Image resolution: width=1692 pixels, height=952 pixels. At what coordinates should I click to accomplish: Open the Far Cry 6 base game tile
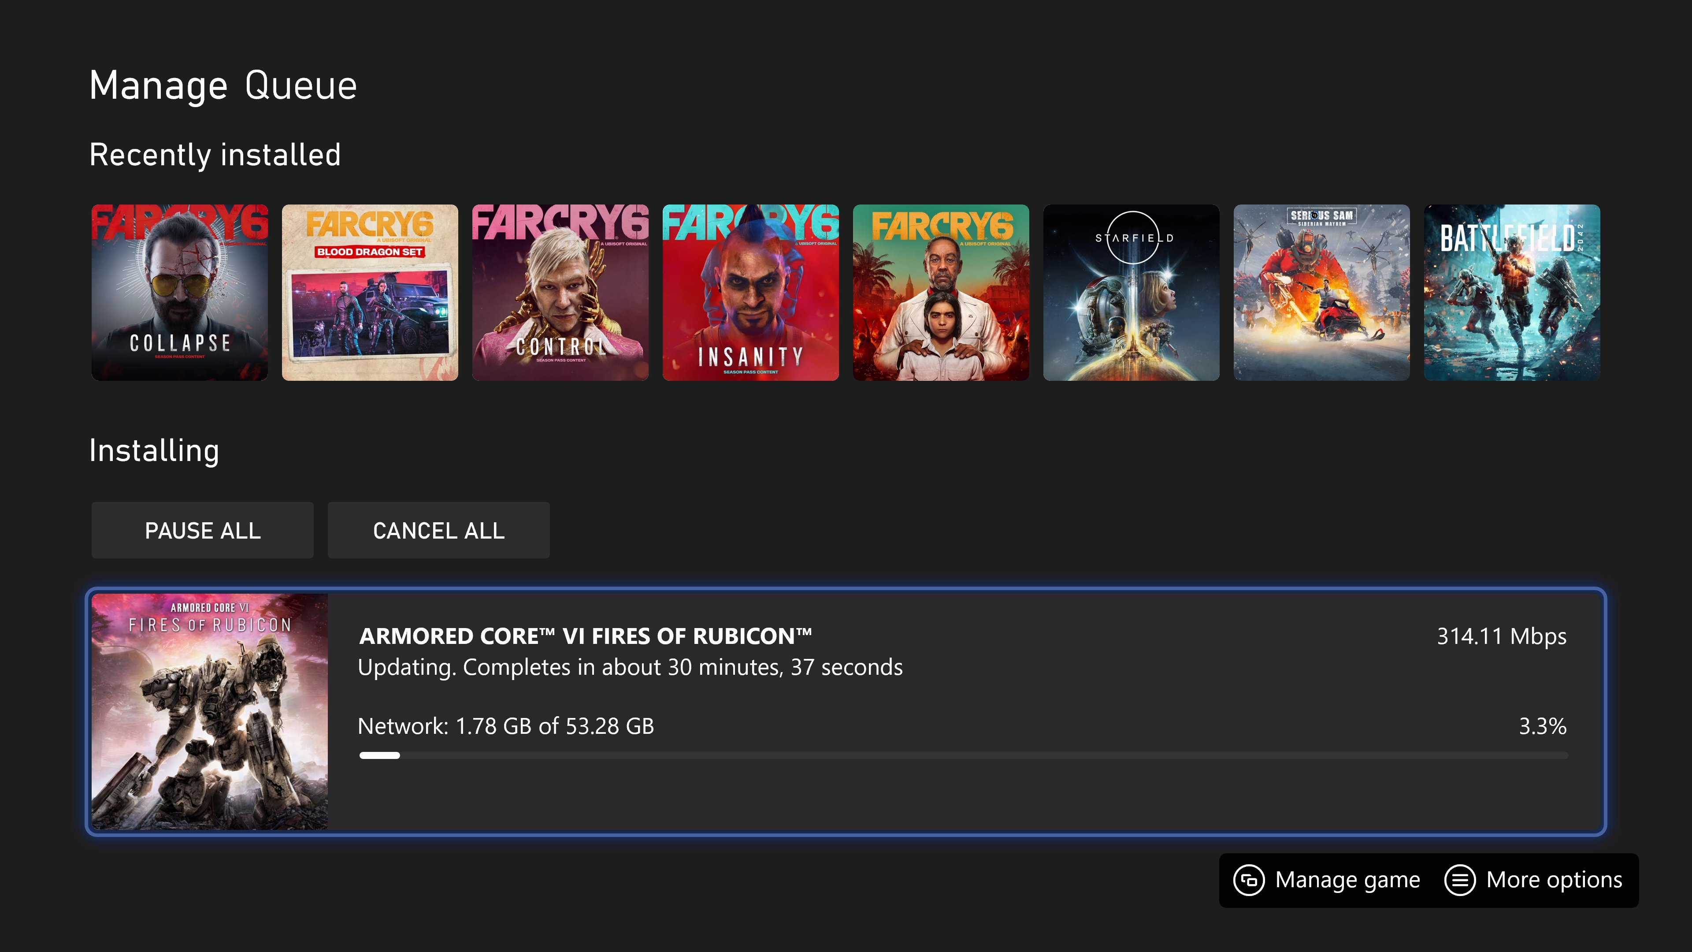[x=941, y=292]
